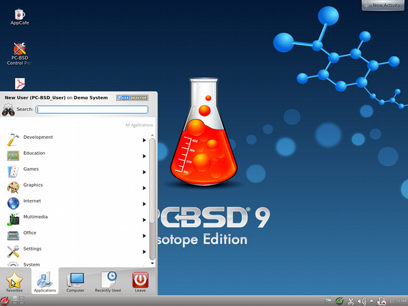Expand the Graphics submenu arrow
Screen dimensions: 408x306
pos(144,188)
